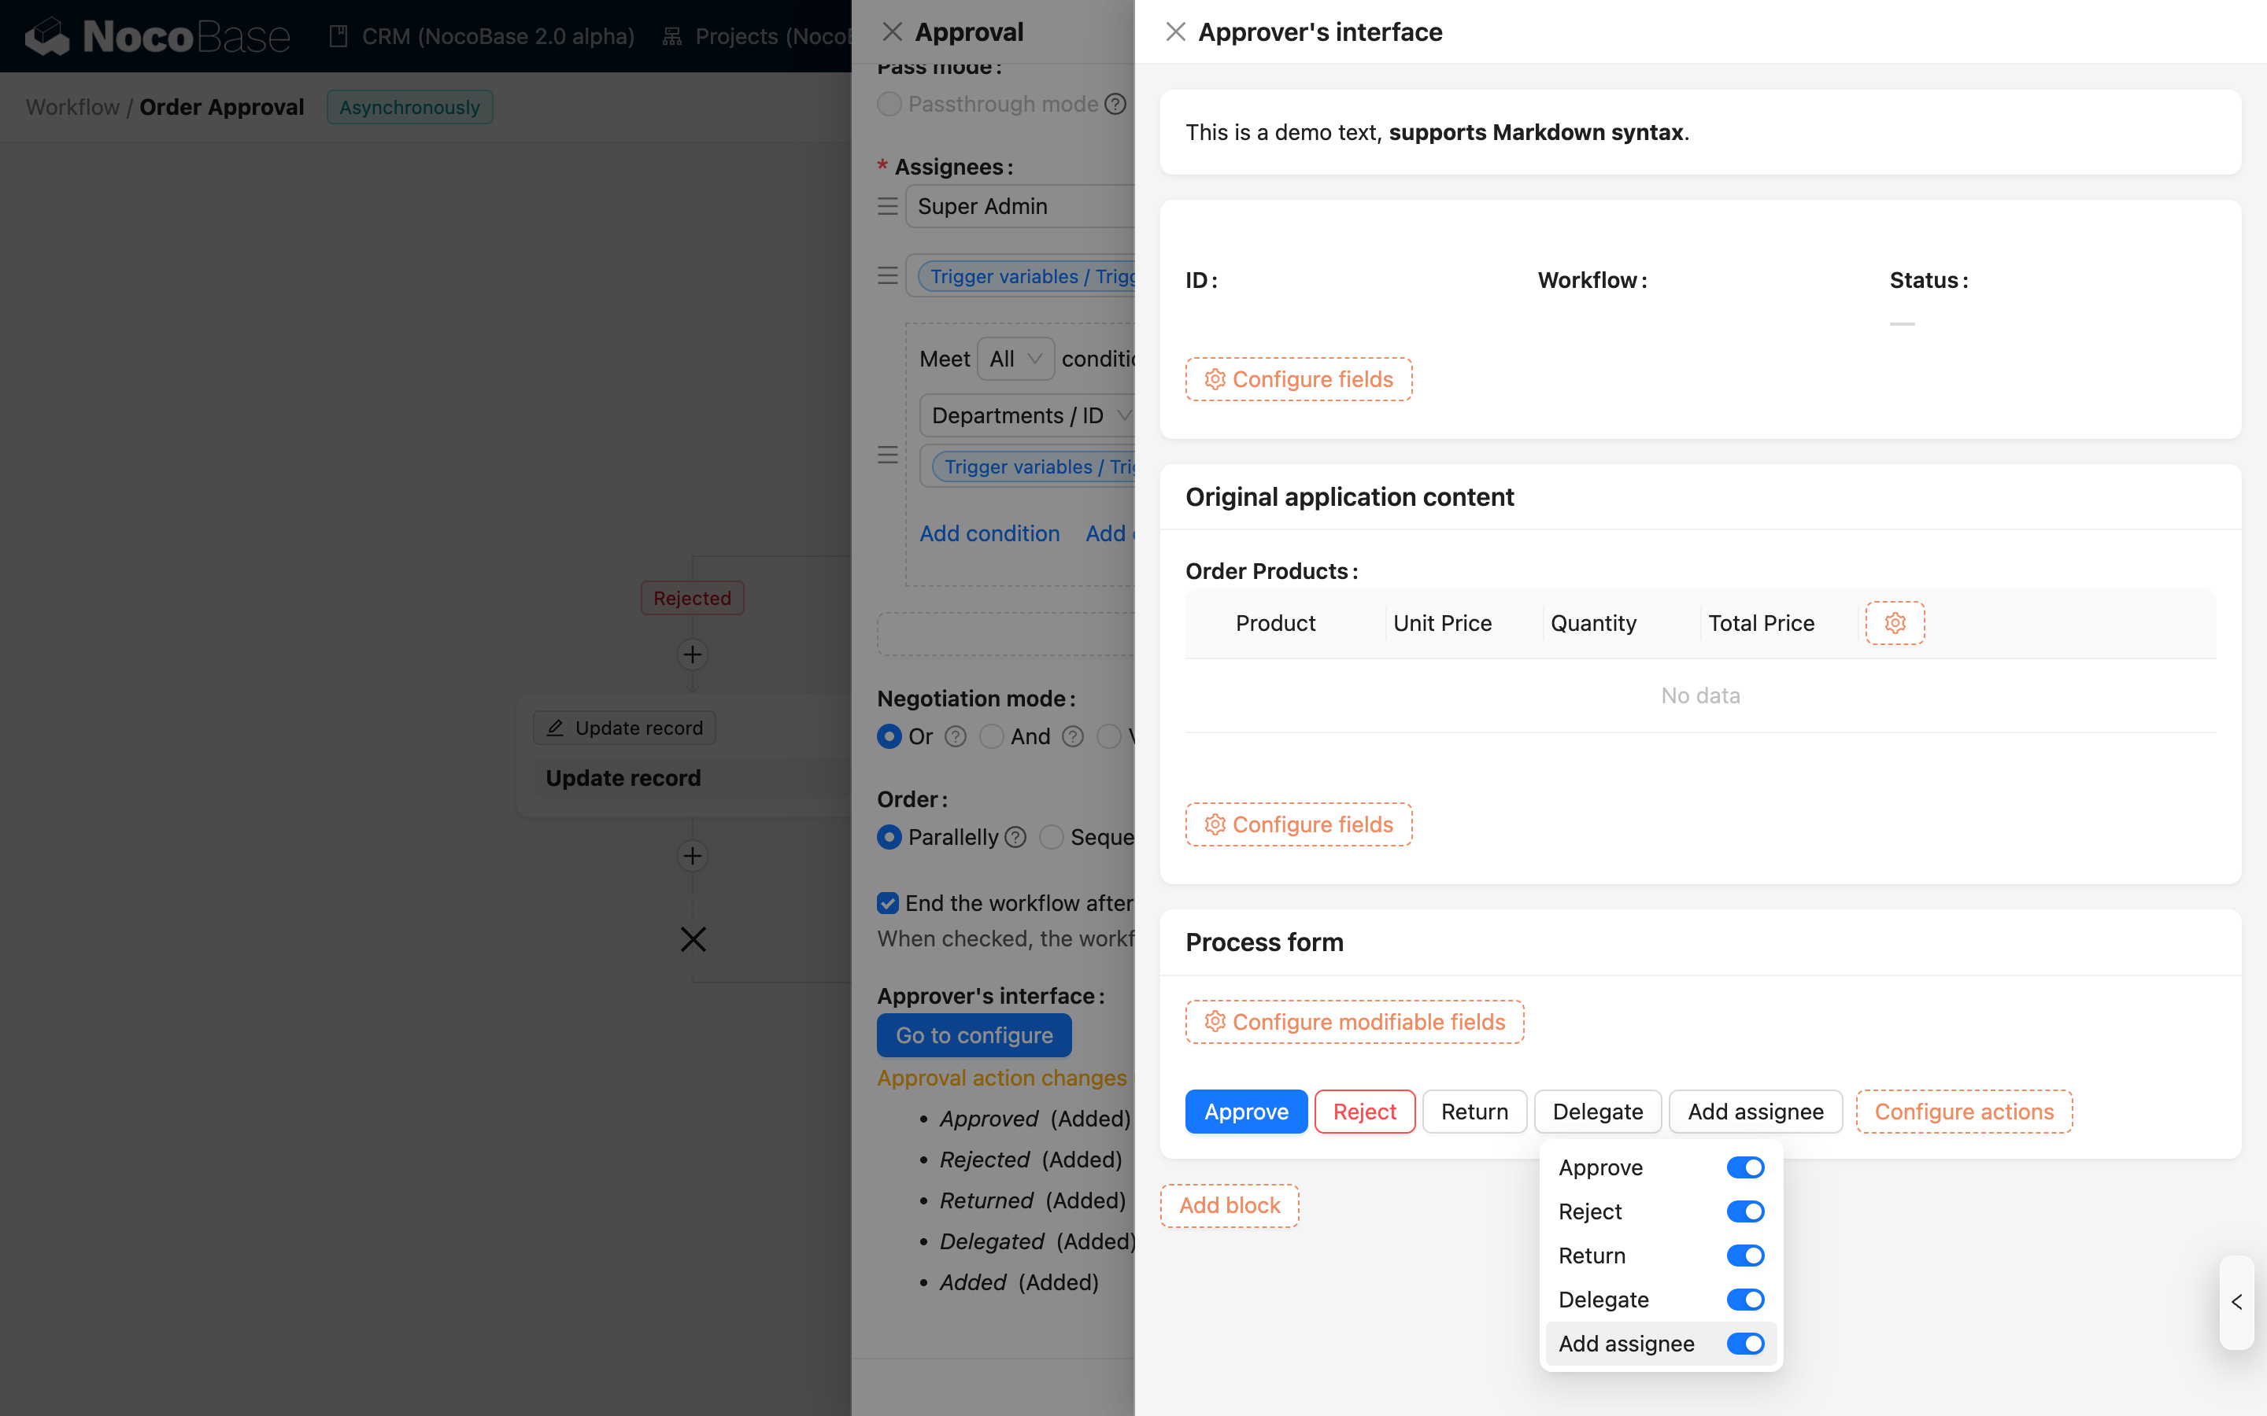Click the Add condition link
This screenshot has width=2267, height=1416.
pos(989,534)
